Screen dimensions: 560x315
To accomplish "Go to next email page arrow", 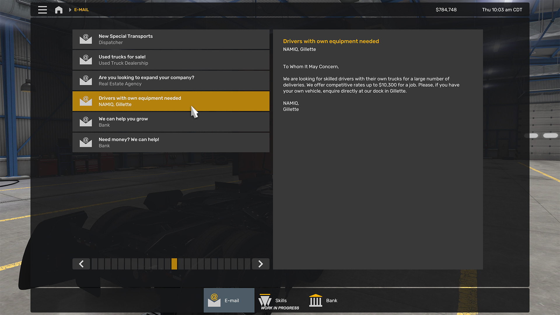I will pyautogui.click(x=260, y=264).
